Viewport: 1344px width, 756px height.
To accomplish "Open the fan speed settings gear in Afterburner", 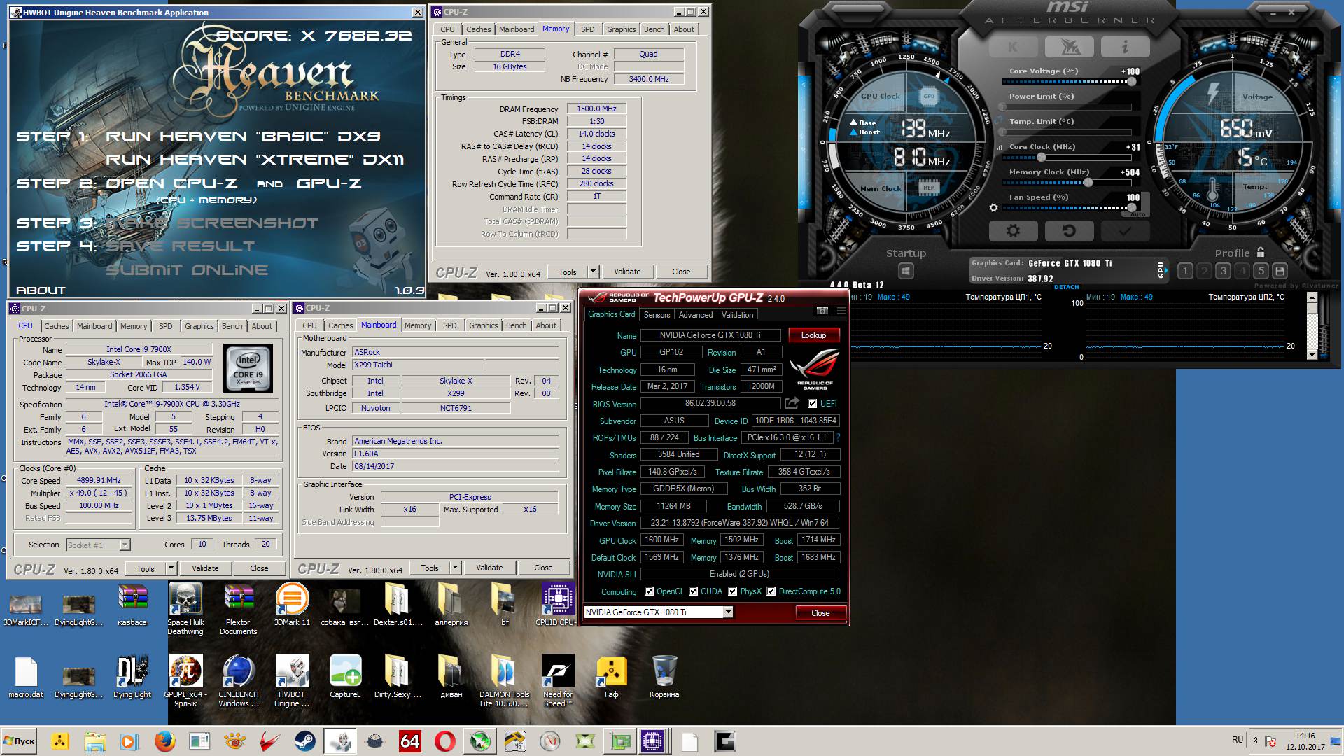I will pyautogui.click(x=993, y=208).
